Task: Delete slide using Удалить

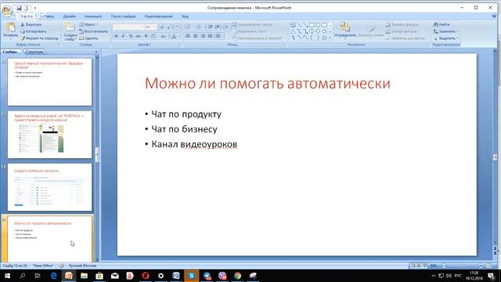Action: coord(88,38)
